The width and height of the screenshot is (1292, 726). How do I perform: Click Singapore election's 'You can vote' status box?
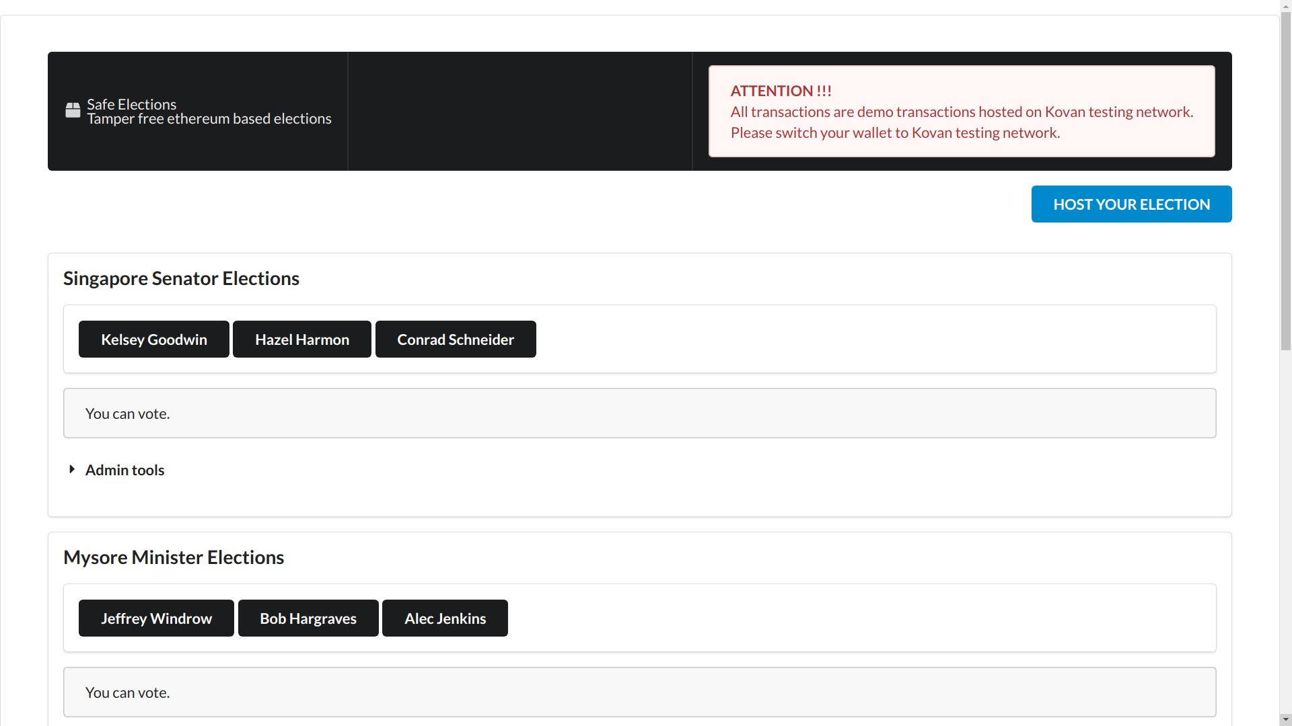tap(639, 413)
